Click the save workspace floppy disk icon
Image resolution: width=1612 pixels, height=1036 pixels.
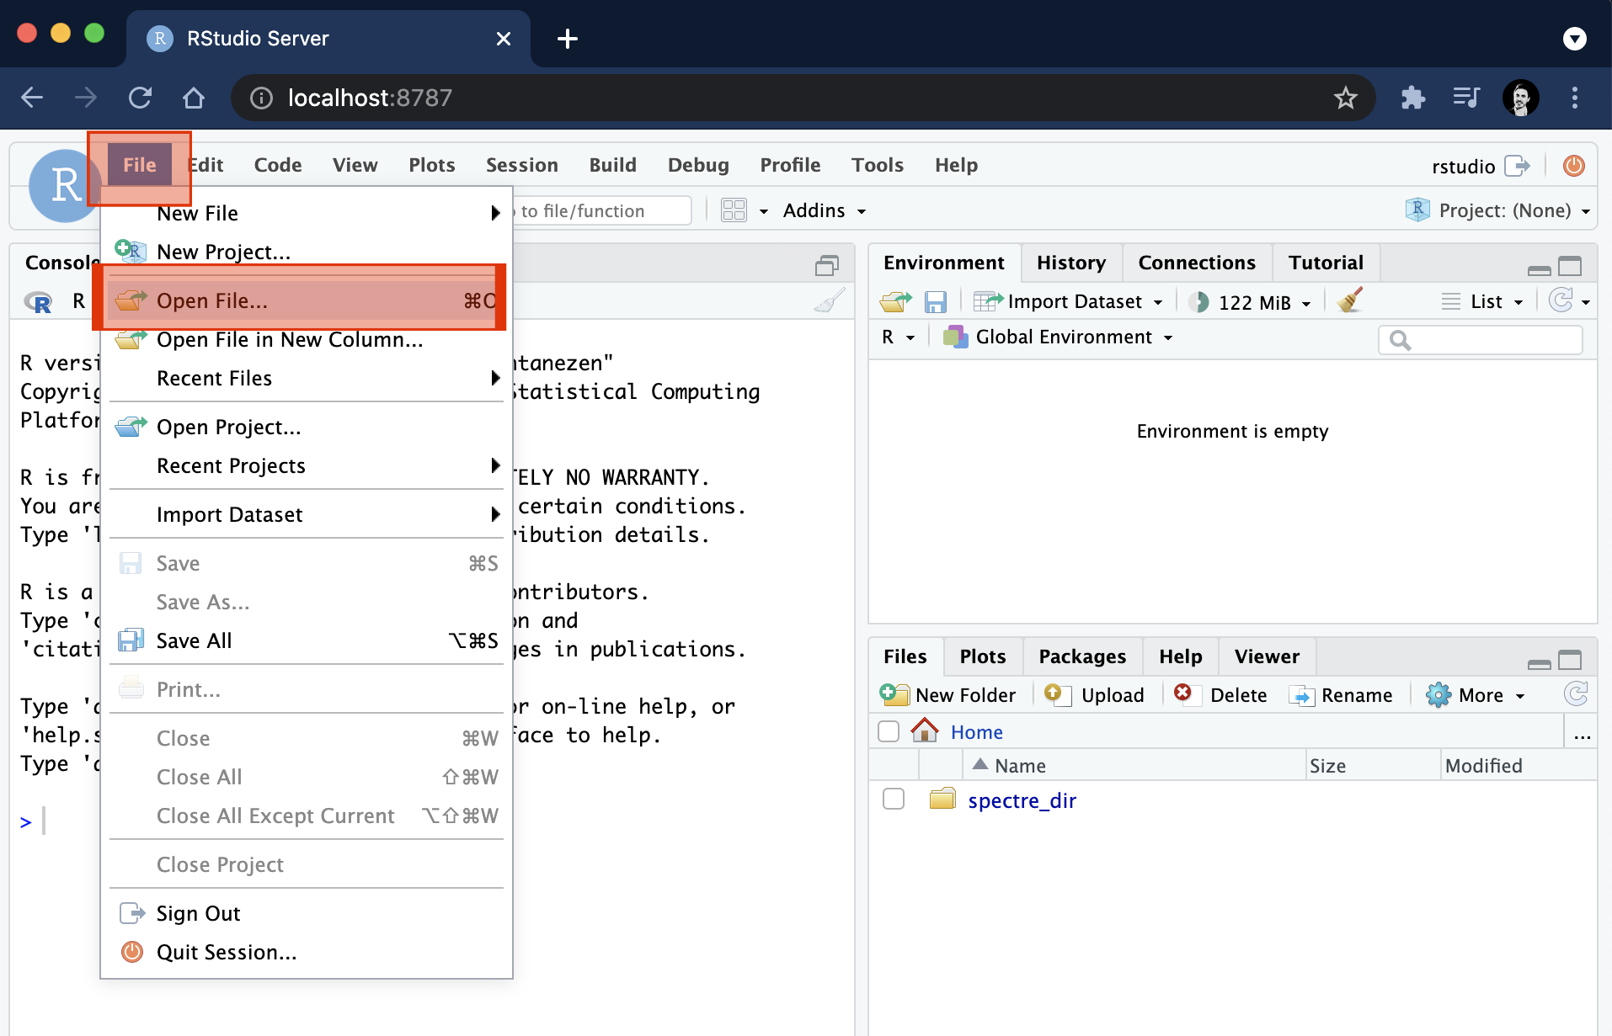935,301
